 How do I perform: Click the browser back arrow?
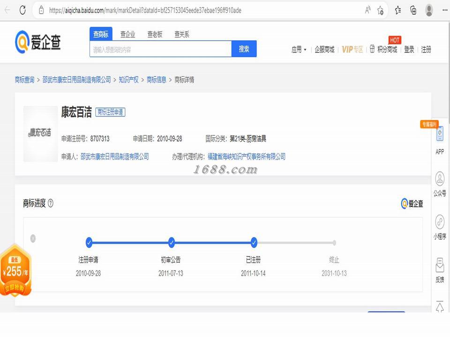7,10
